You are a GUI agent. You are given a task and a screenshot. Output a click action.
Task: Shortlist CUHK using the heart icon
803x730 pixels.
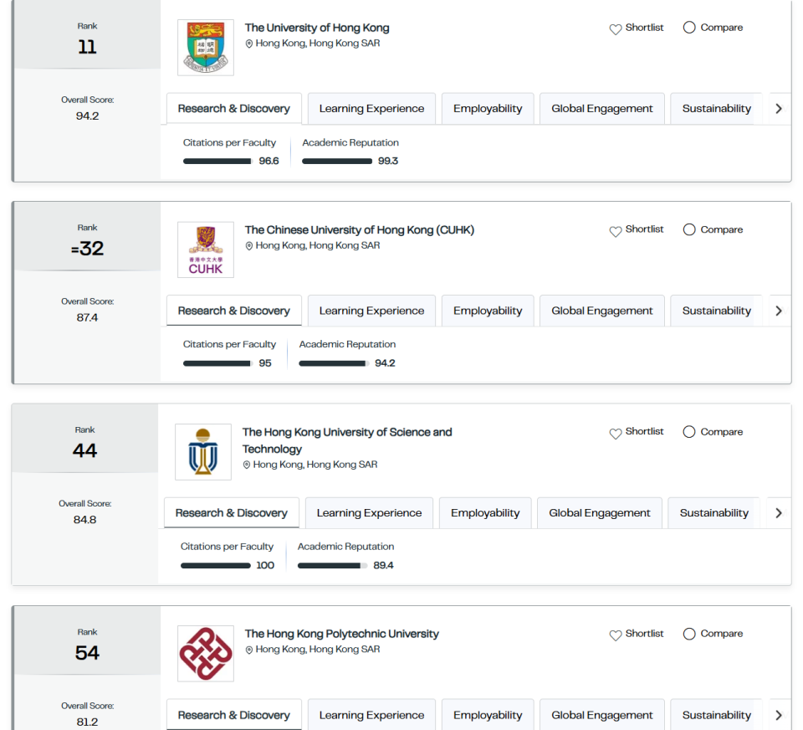pyautogui.click(x=616, y=230)
